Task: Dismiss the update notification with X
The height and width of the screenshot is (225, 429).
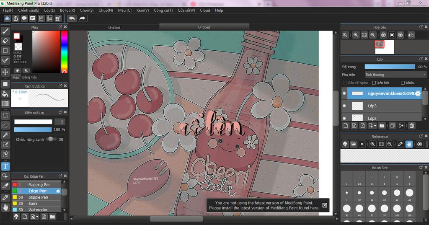Action: pyautogui.click(x=325, y=205)
